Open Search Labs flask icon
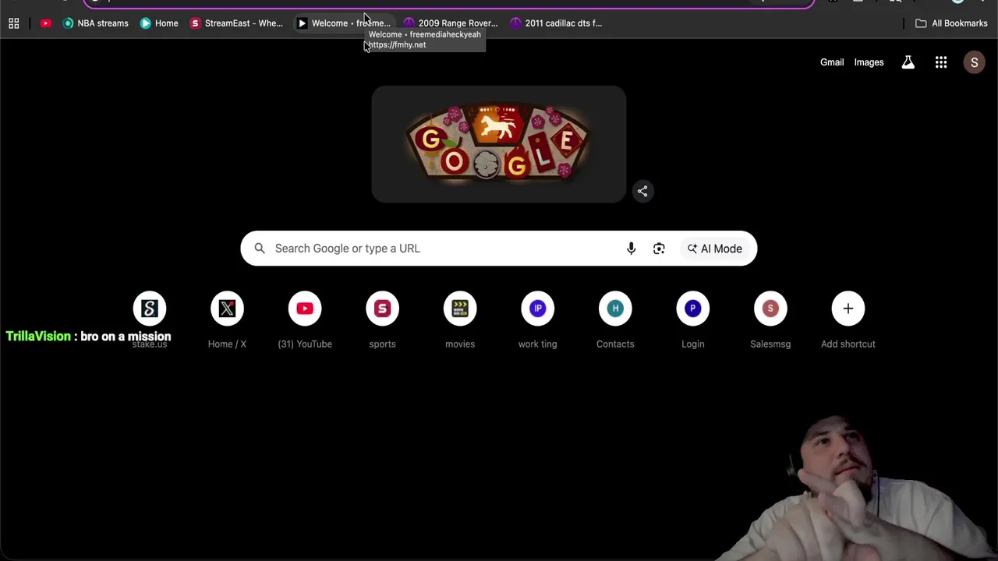 908,62
